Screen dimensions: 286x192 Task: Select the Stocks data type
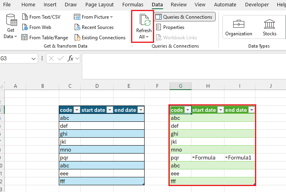pyautogui.click(x=269, y=27)
